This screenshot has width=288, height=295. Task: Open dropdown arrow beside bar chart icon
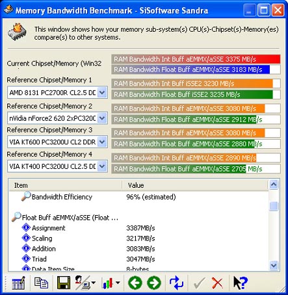click(x=118, y=283)
